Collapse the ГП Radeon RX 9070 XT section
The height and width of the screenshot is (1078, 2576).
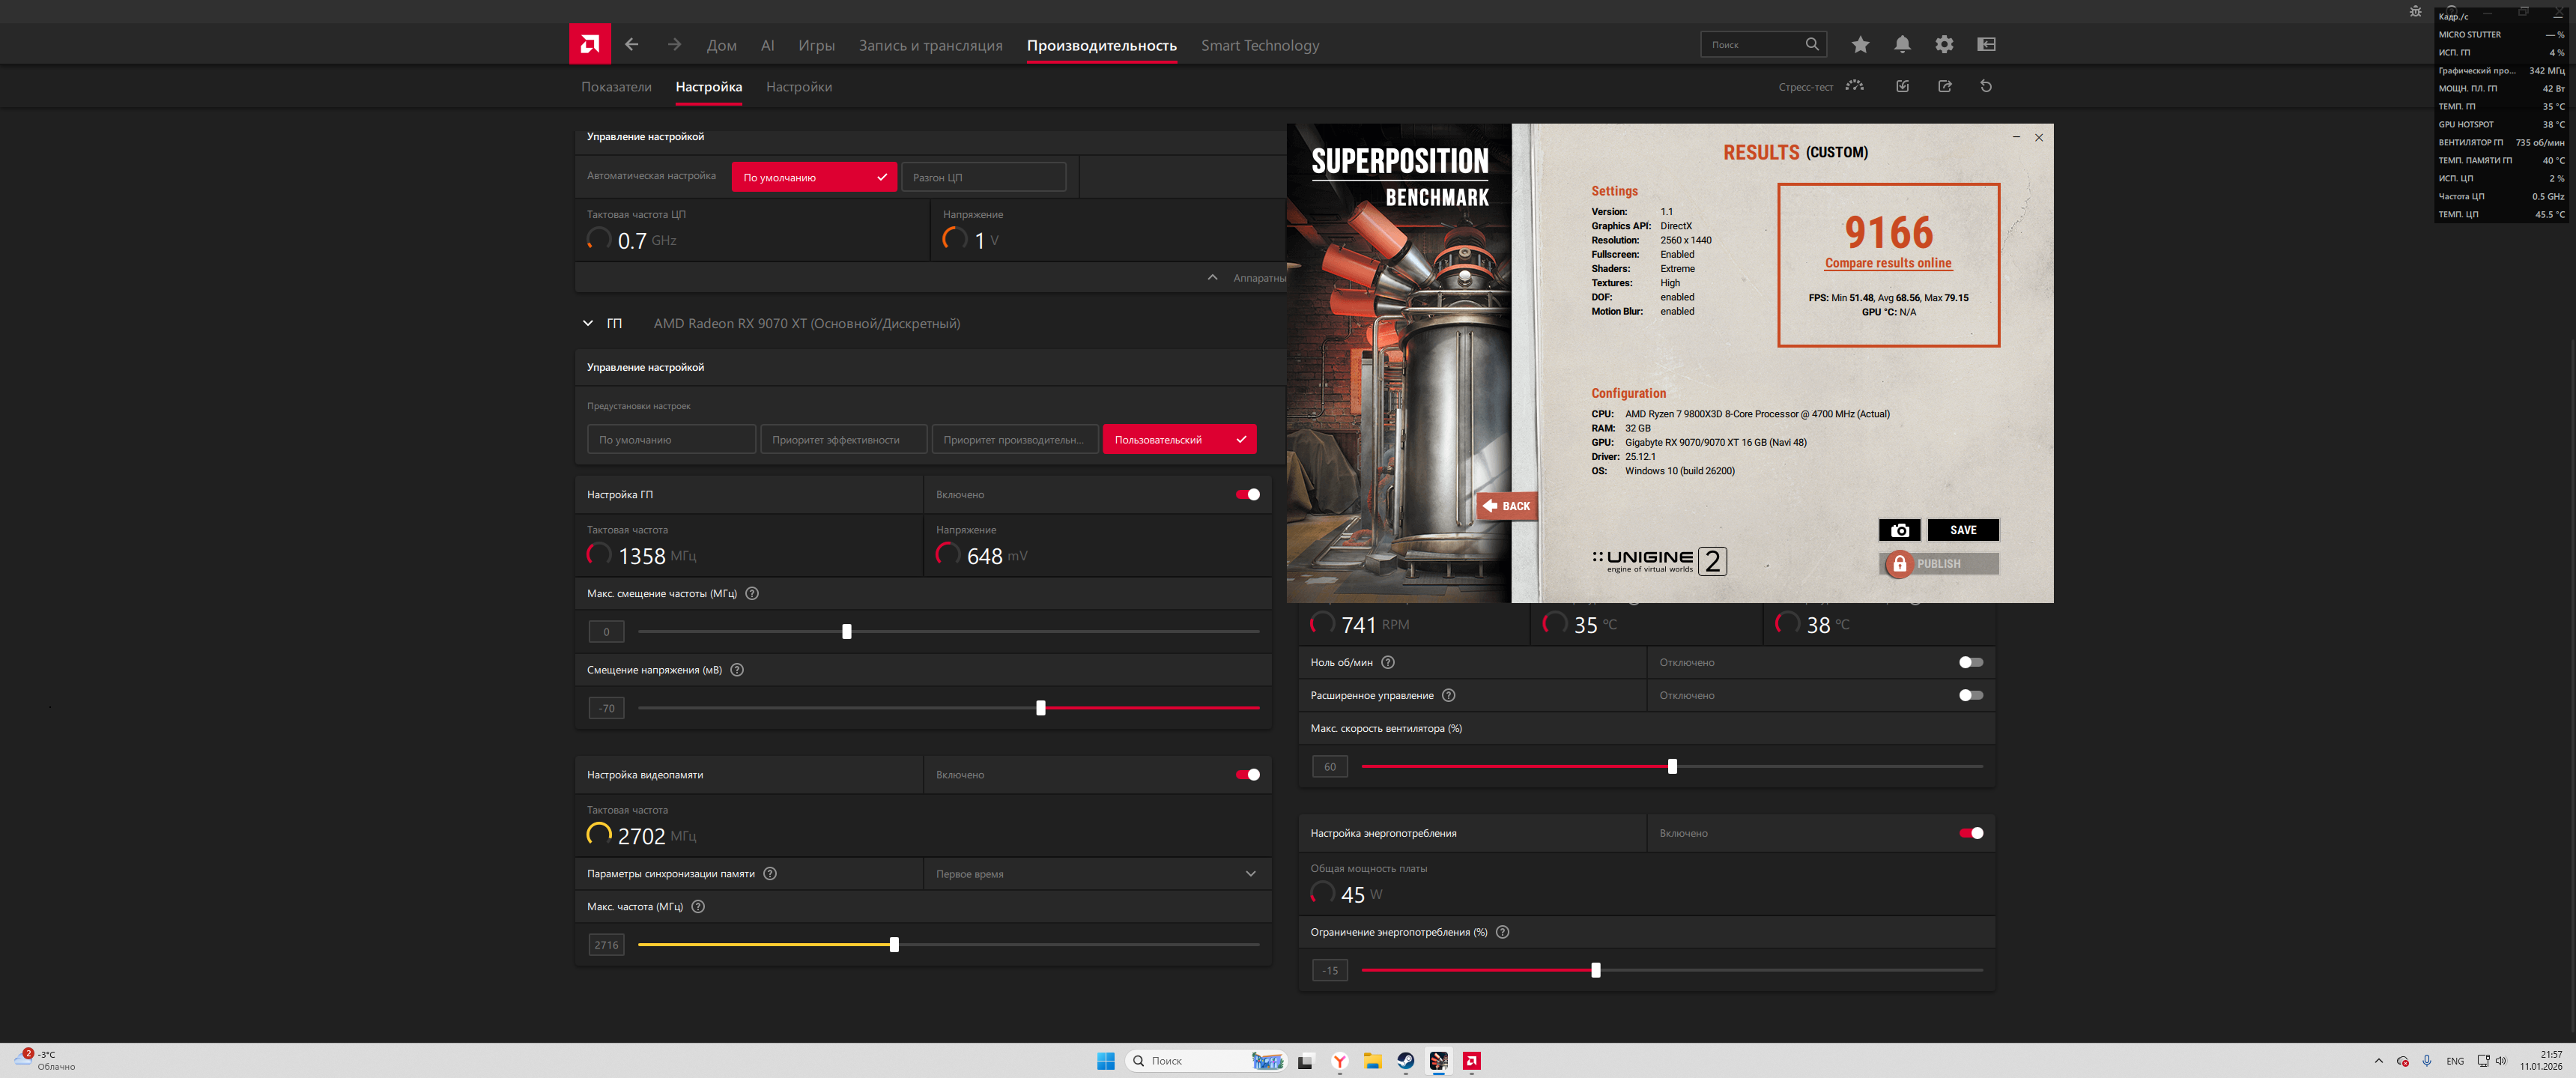pos(588,323)
